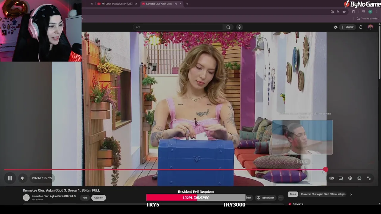Mute the video using the speaker icon
The image size is (381, 214).
click(22, 178)
